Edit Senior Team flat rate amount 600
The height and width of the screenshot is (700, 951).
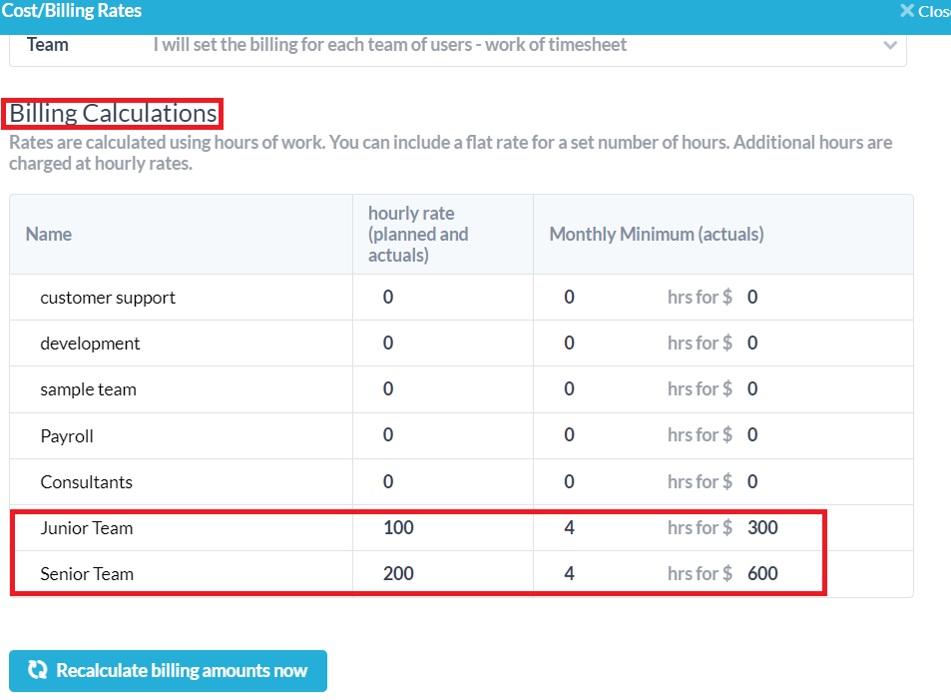(762, 574)
